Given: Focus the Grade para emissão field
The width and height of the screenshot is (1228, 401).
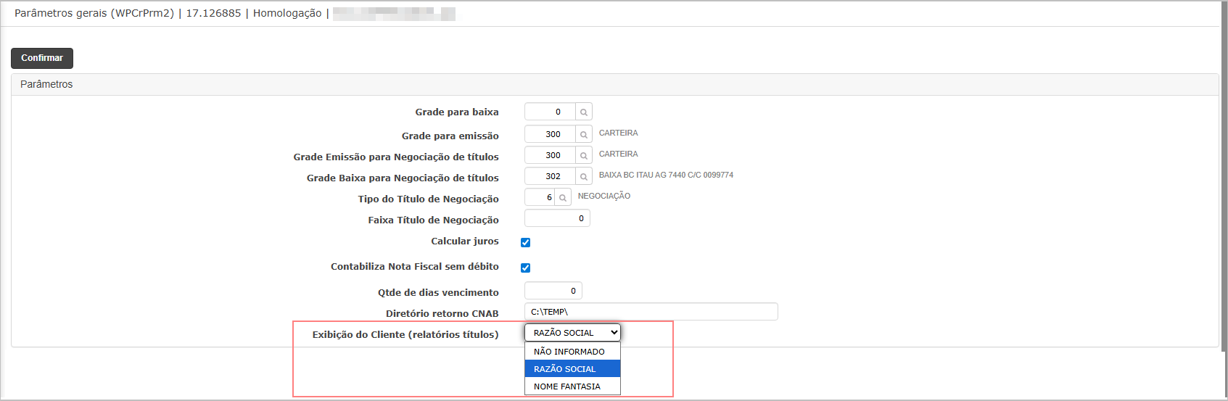Looking at the screenshot, I should click(x=551, y=134).
